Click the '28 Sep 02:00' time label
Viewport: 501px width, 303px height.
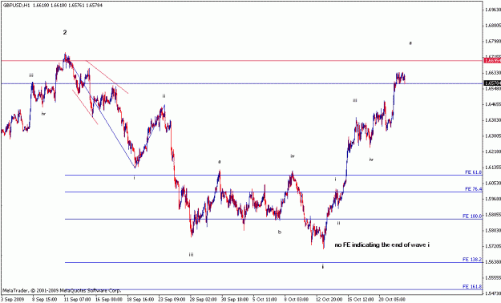pyautogui.click(x=204, y=300)
